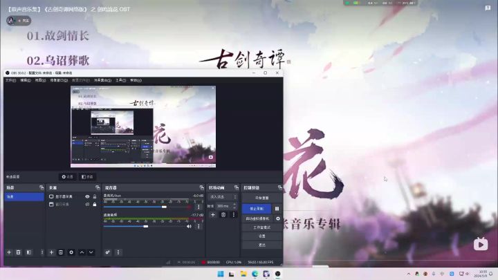Open Windows Start menu
The height and width of the screenshot is (280, 498).
(x=221, y=274)
